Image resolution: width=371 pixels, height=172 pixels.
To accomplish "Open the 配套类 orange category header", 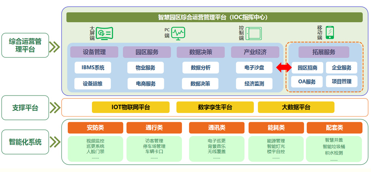I will tap(335, 128).
